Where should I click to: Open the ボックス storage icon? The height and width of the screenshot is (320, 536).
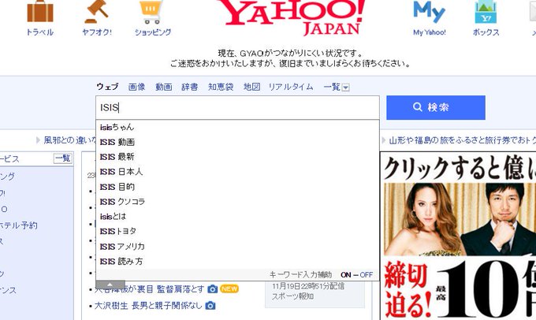[486, 12]
